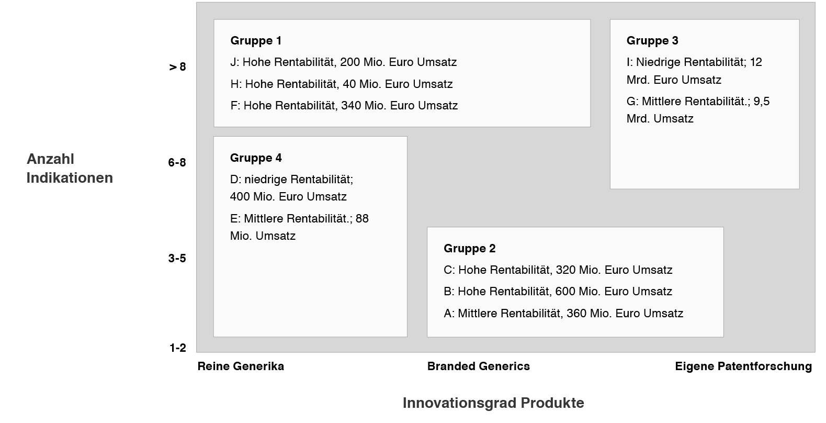Click the 6-8 indications axis tick label
Image resolution: width=826 pixels, height=423 pixels.
pos(177,163)
